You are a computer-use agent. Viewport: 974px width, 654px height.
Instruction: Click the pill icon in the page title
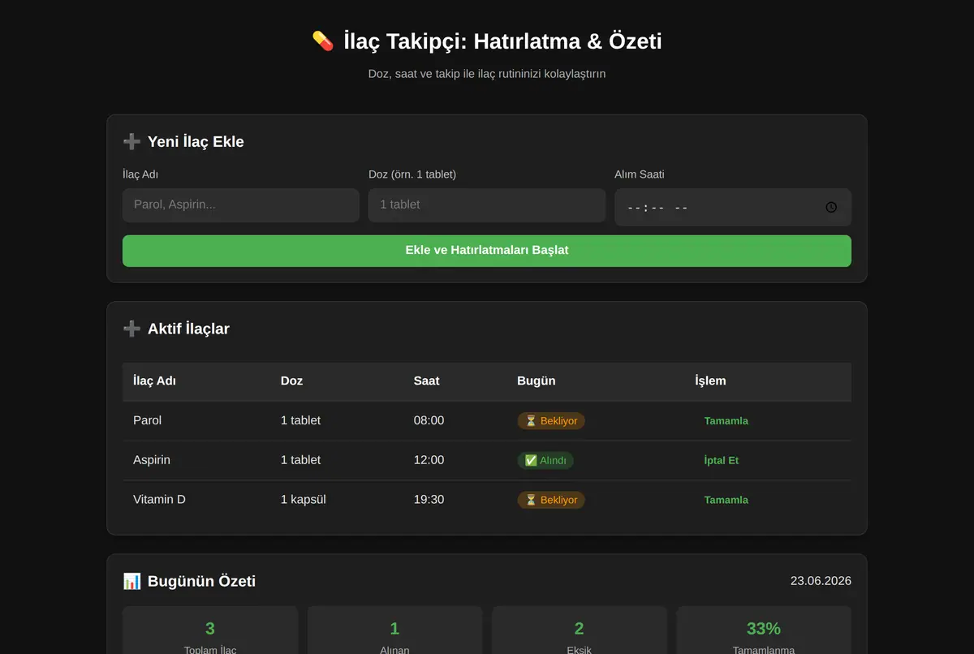click(x=323, y=41)
